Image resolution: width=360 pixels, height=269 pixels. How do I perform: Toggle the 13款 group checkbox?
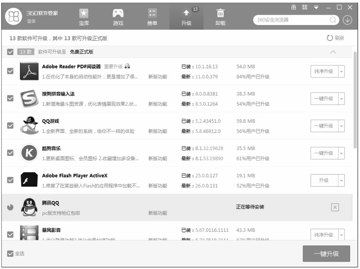(x=10, y=52)
